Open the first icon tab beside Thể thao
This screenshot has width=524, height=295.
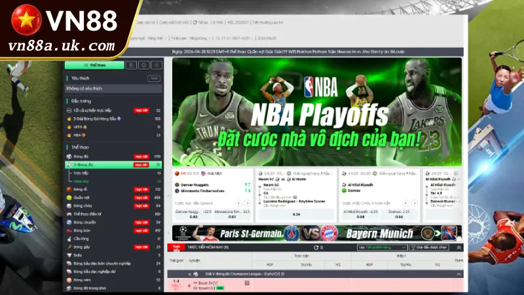pos(131,65)
